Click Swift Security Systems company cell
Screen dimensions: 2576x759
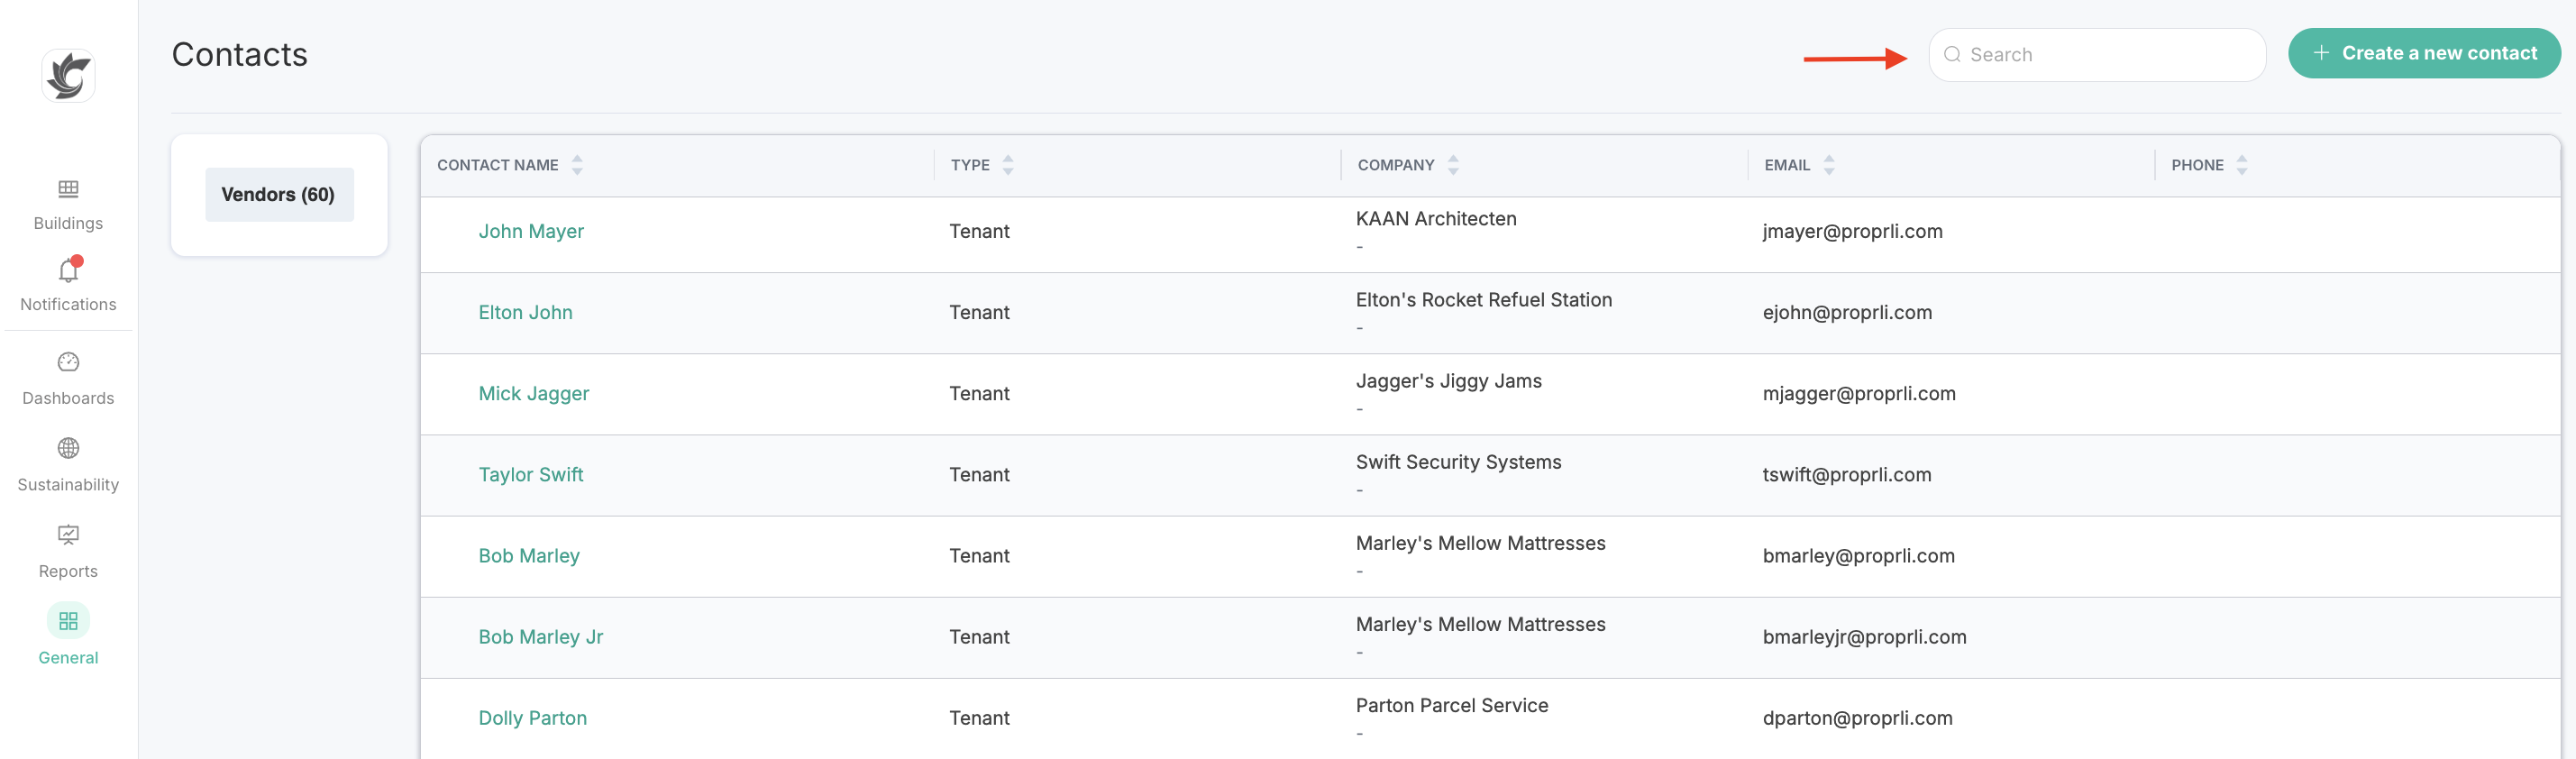tap(1458, 462)
